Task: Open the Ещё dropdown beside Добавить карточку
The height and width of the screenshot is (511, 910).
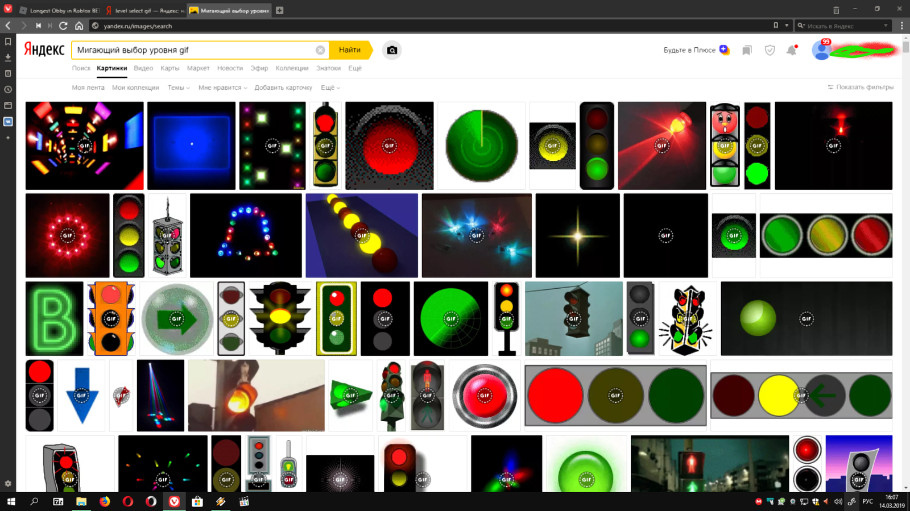Action: (330, 88)
